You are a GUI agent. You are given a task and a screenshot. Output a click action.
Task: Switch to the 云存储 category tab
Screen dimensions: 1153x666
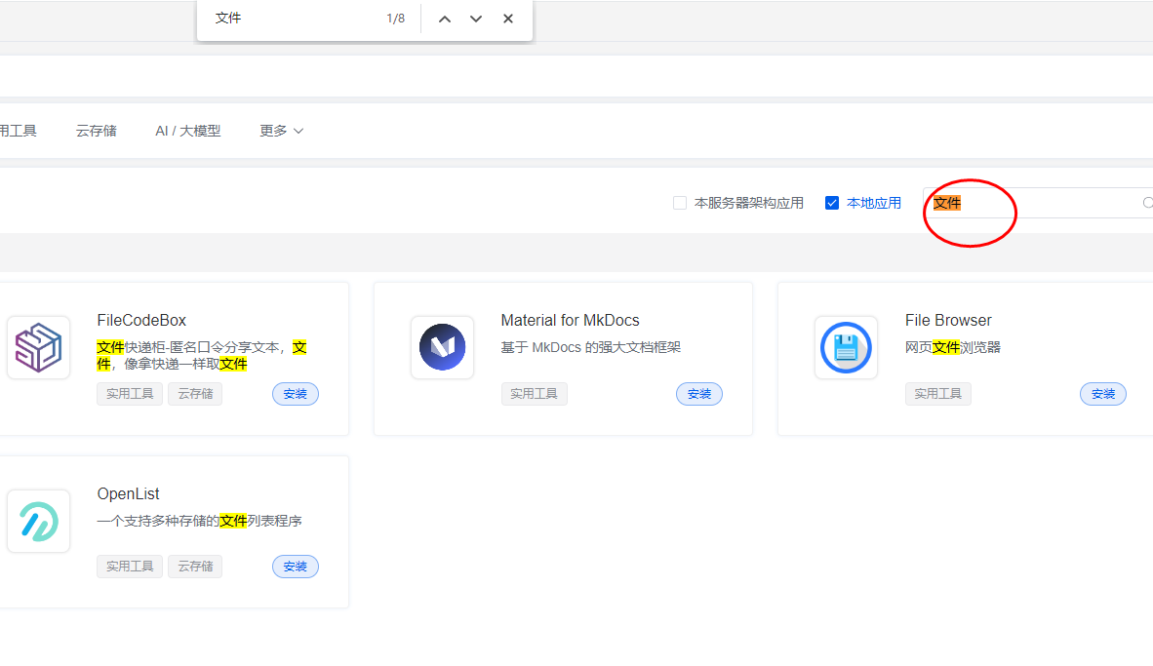coord(97,131)
